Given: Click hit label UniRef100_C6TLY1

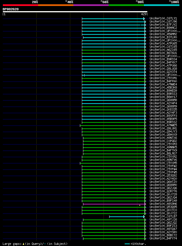Looking at the screenshot, I should coord(163,19).
